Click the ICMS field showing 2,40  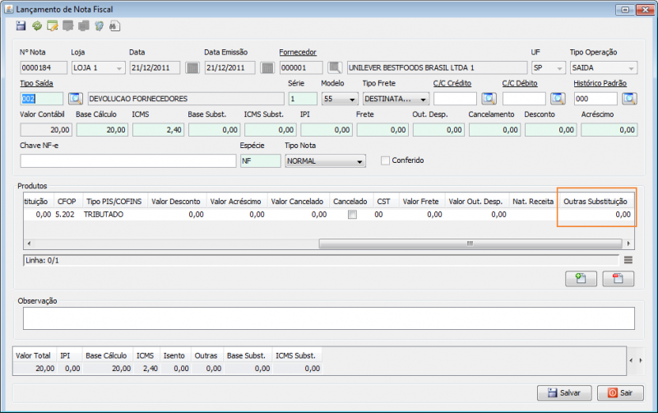tap(158, 130)
